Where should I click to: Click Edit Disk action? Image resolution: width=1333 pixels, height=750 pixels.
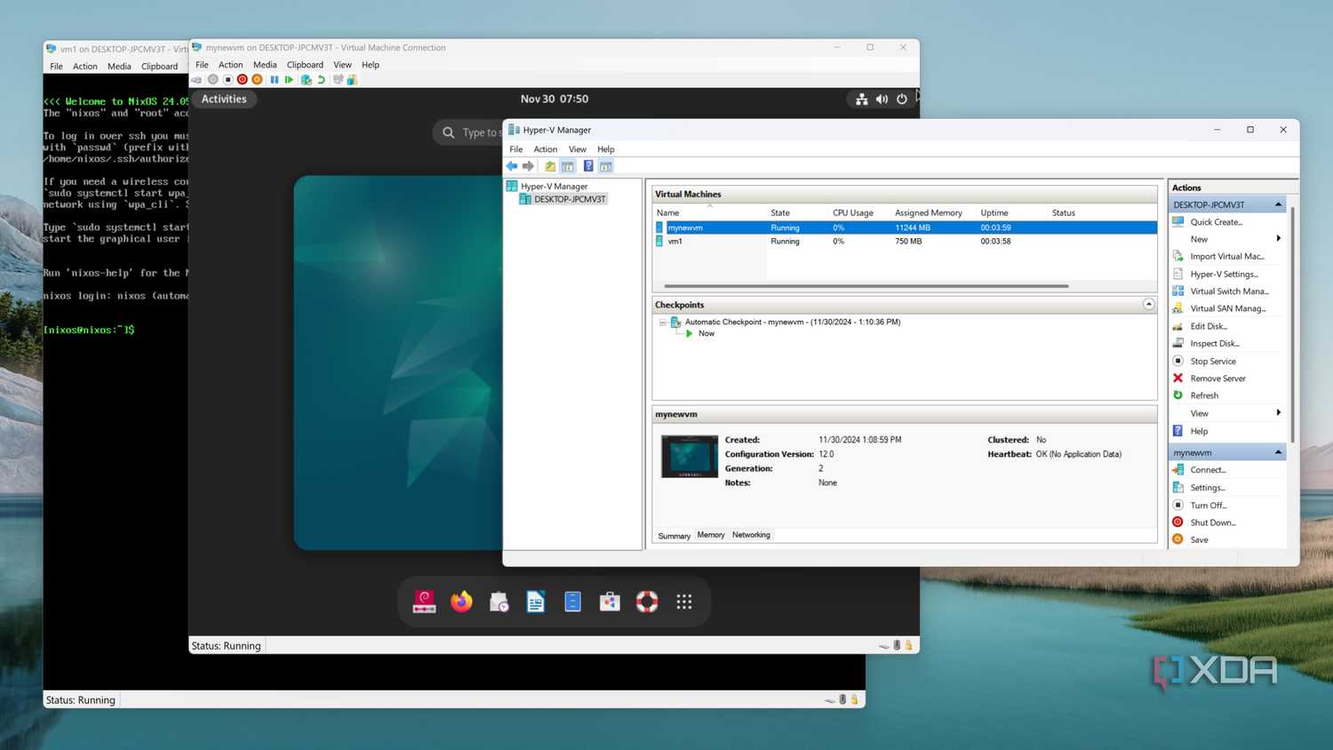pos(1209,326)
